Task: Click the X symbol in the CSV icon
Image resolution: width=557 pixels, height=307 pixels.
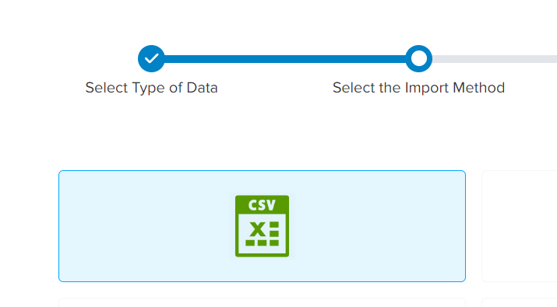Action: 257,229
